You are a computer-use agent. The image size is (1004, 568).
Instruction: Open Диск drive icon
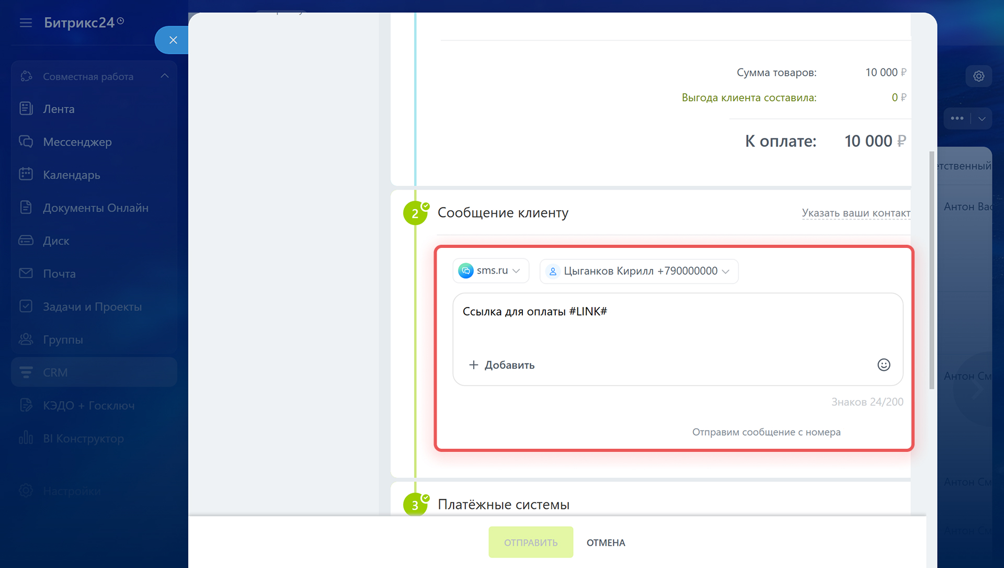26,241
